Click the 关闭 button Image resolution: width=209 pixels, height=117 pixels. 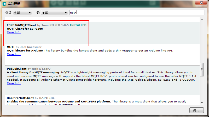coord(196,110)
